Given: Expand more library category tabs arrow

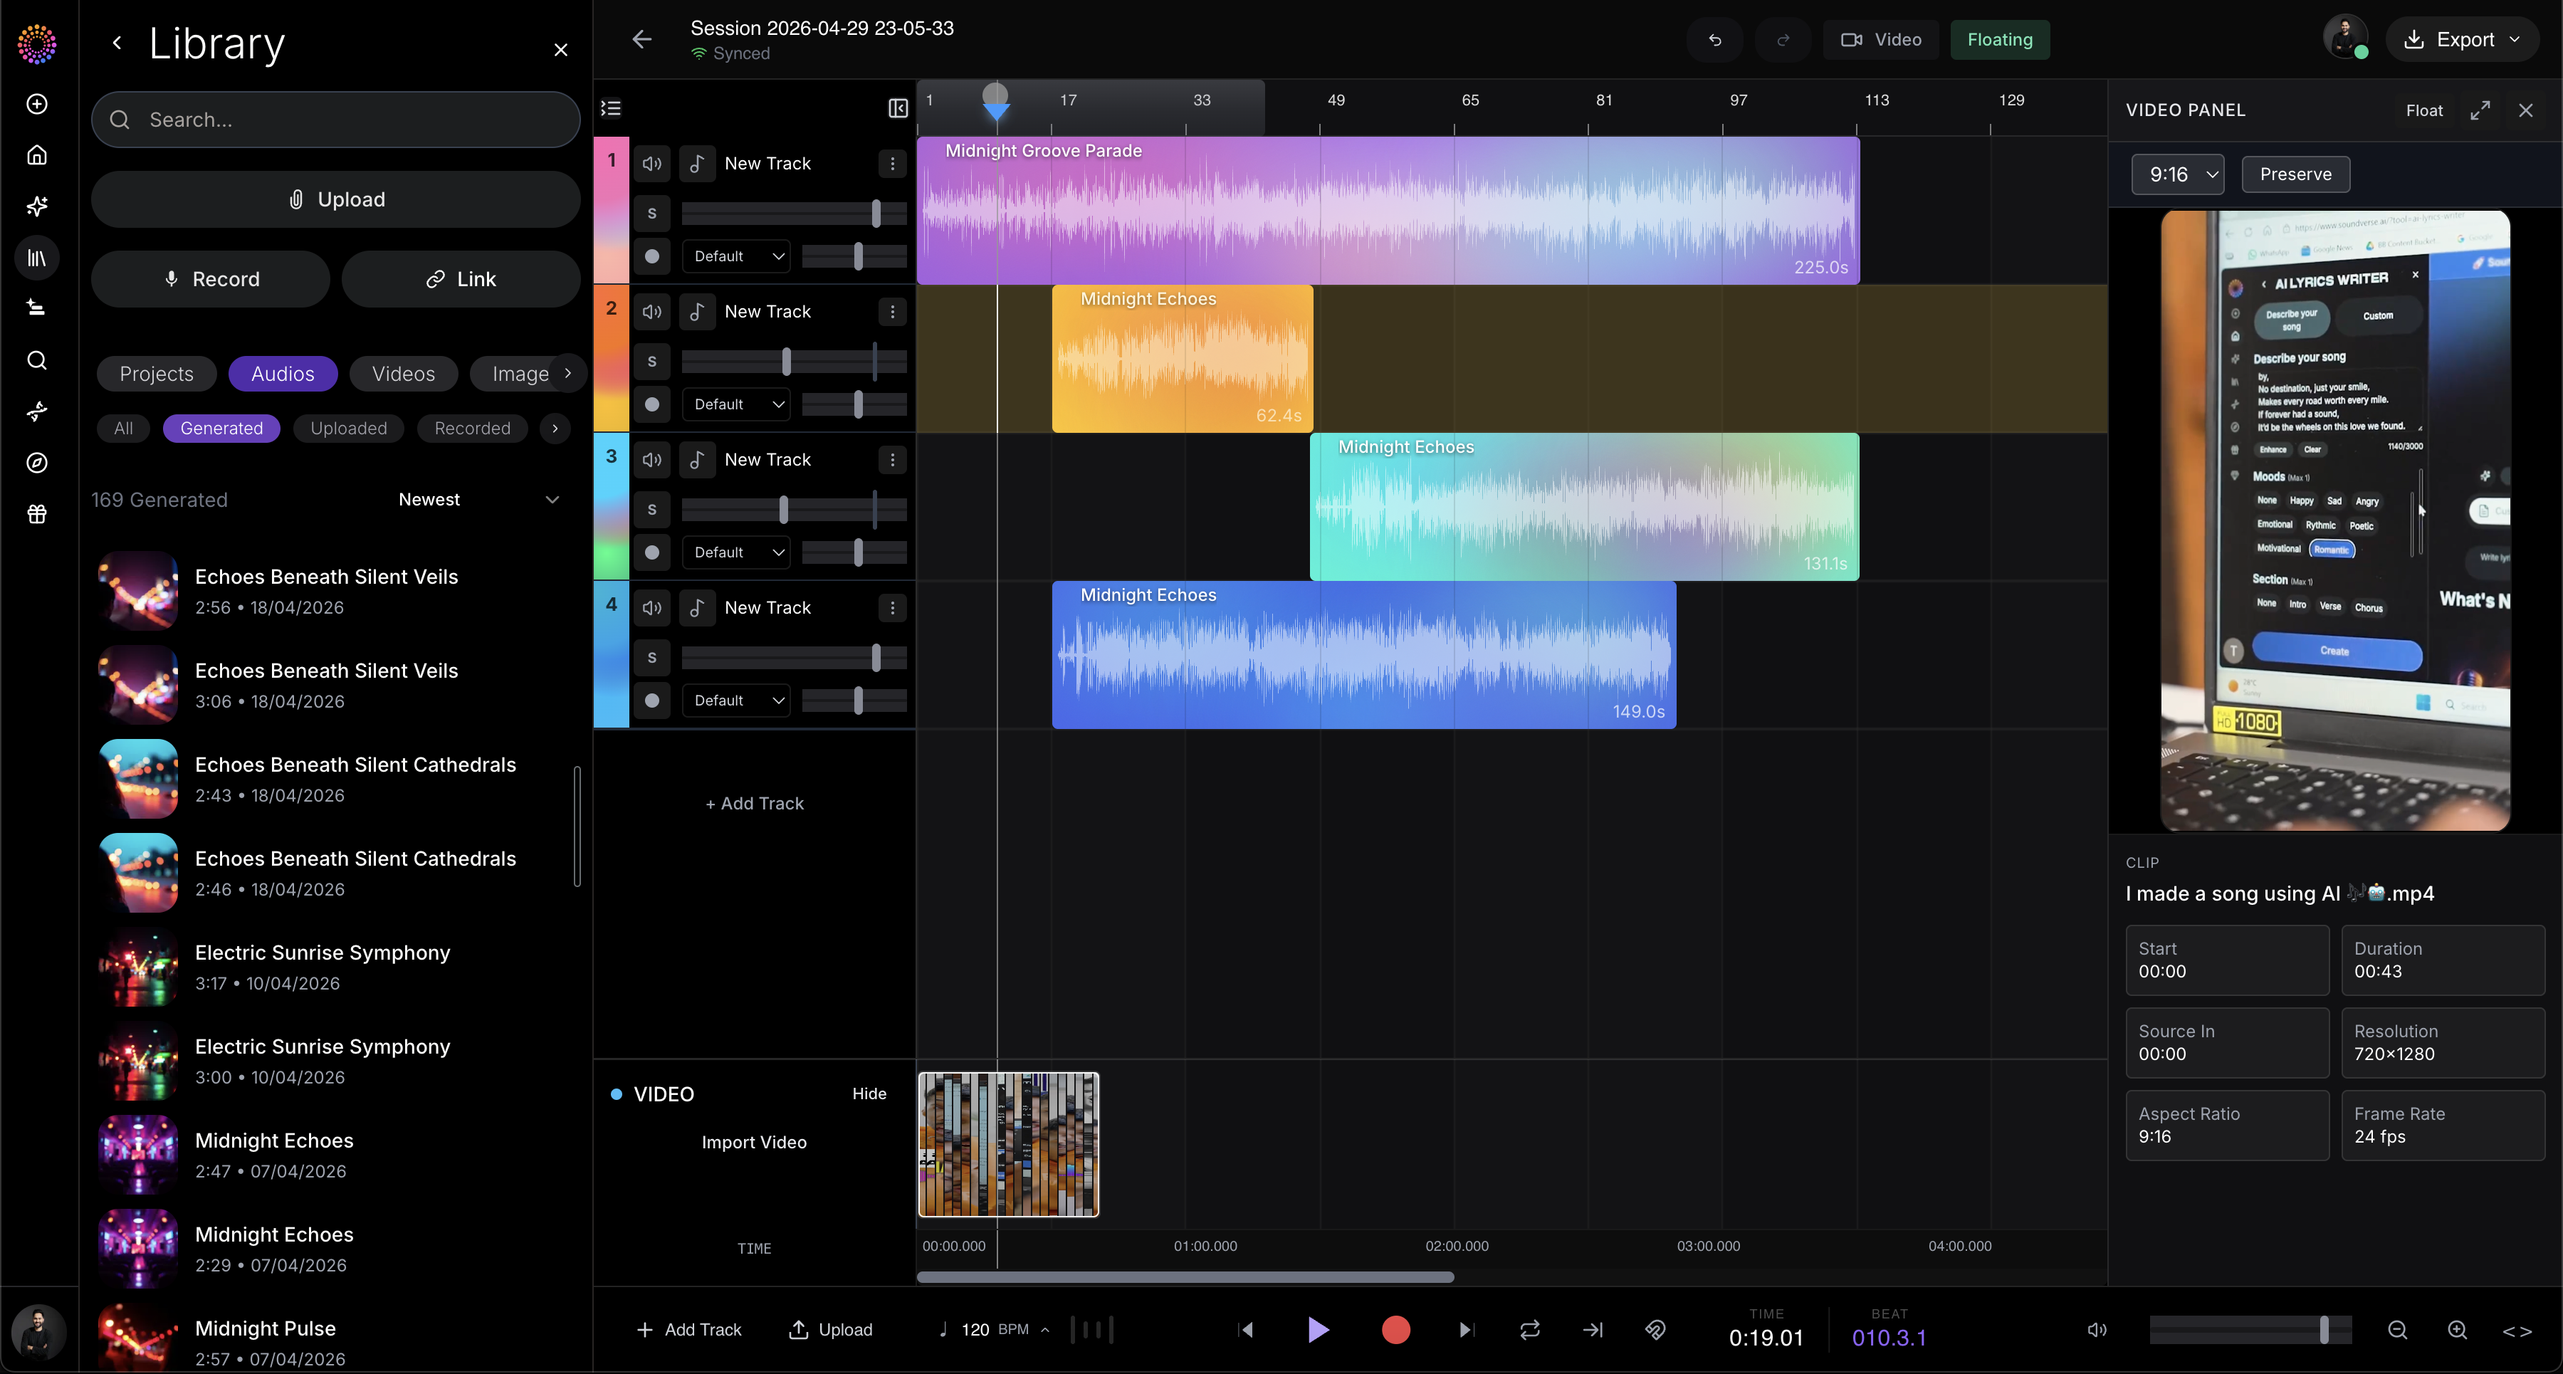Looking at the screenshot, I should point(567,373).
